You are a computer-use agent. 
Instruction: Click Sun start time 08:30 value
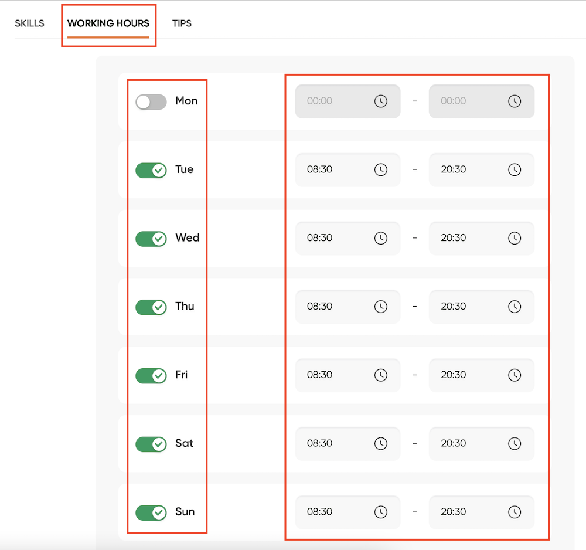(x=319, y=511)
